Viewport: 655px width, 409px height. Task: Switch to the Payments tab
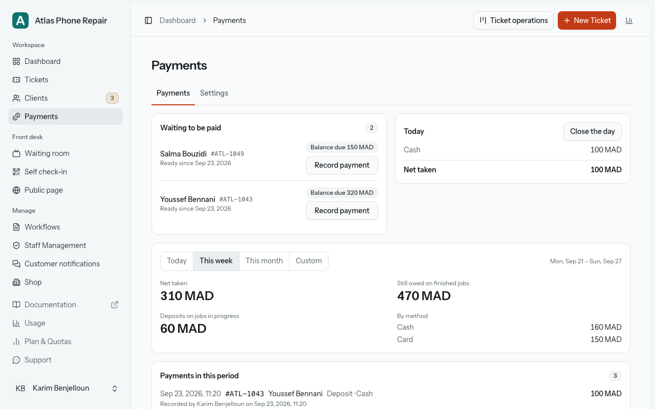pyautogui.click(x=173, y=93)
